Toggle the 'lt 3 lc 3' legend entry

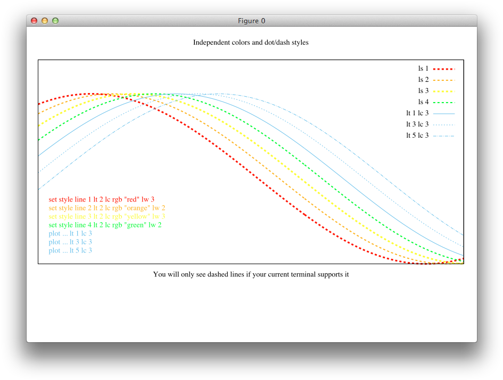pos(418,124)
